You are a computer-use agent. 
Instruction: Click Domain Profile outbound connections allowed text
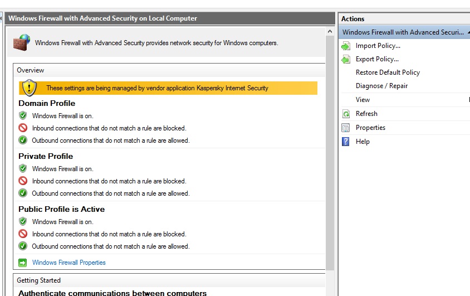click(x=111, y=140)
